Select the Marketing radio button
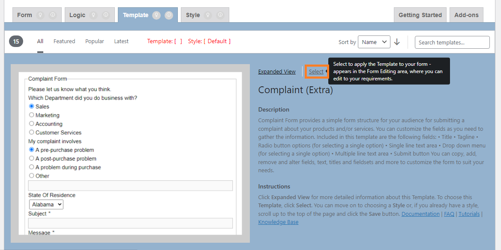 pos(31,115)
